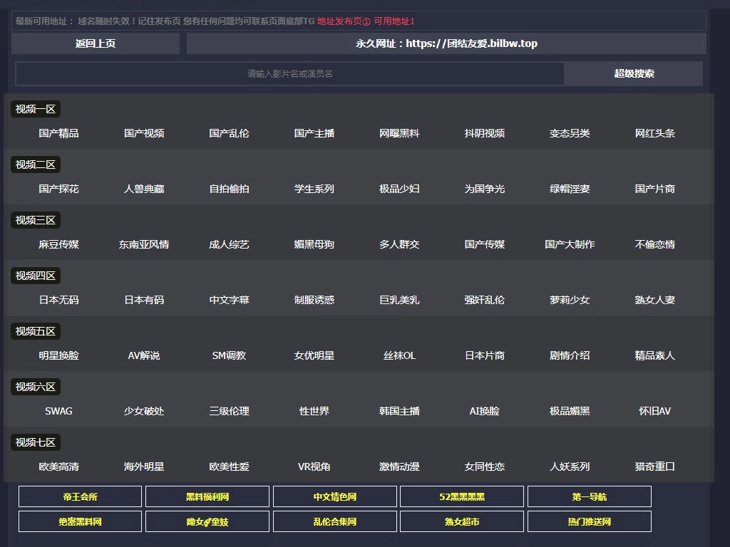Open the 剧情介绍 category
Screen dimensions: 730x547
570,355
